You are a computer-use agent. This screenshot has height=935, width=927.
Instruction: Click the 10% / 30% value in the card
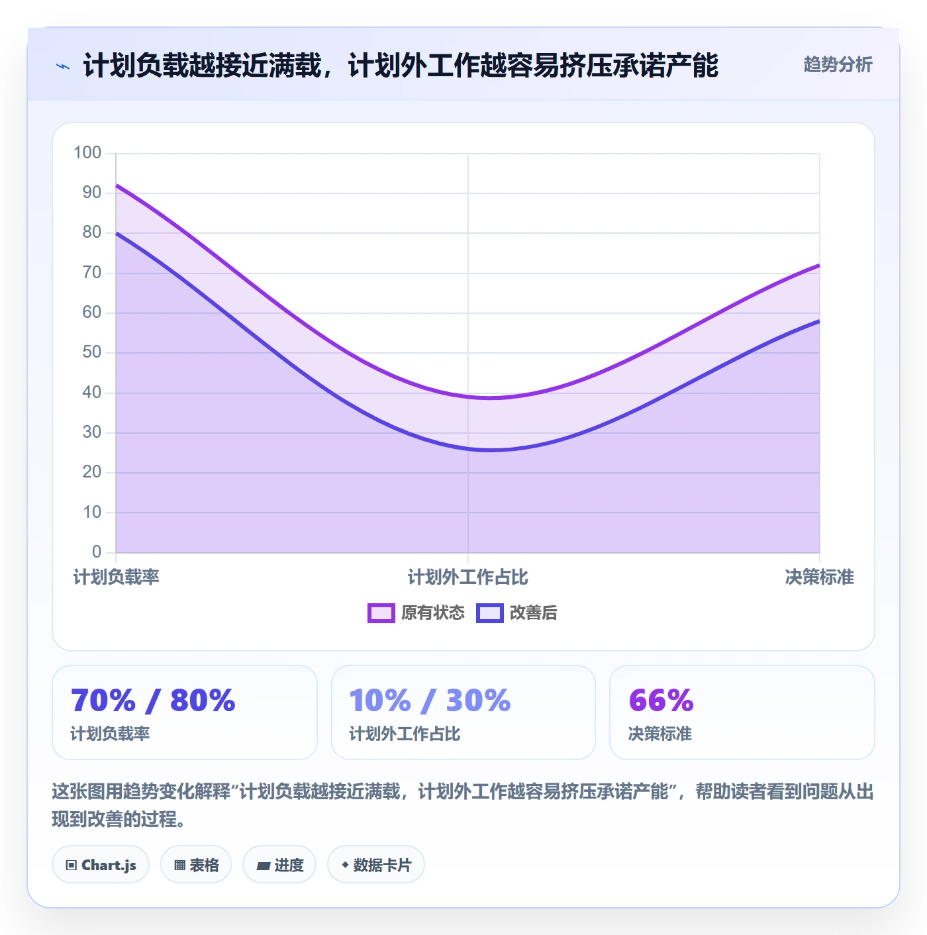(x=430, y=701)
